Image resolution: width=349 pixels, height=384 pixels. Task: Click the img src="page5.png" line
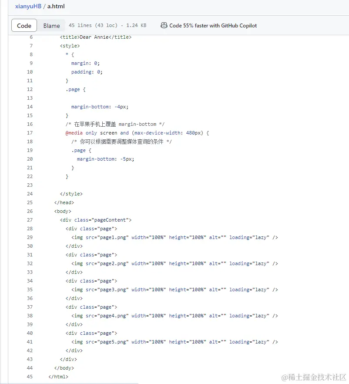point(174,342)
